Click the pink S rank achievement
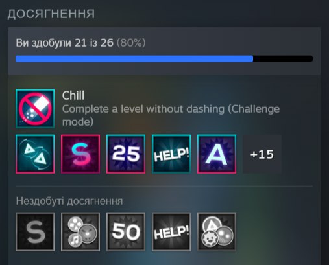This screenshot has width=329, height=265. pyautogui.click(x=80, y=154)
